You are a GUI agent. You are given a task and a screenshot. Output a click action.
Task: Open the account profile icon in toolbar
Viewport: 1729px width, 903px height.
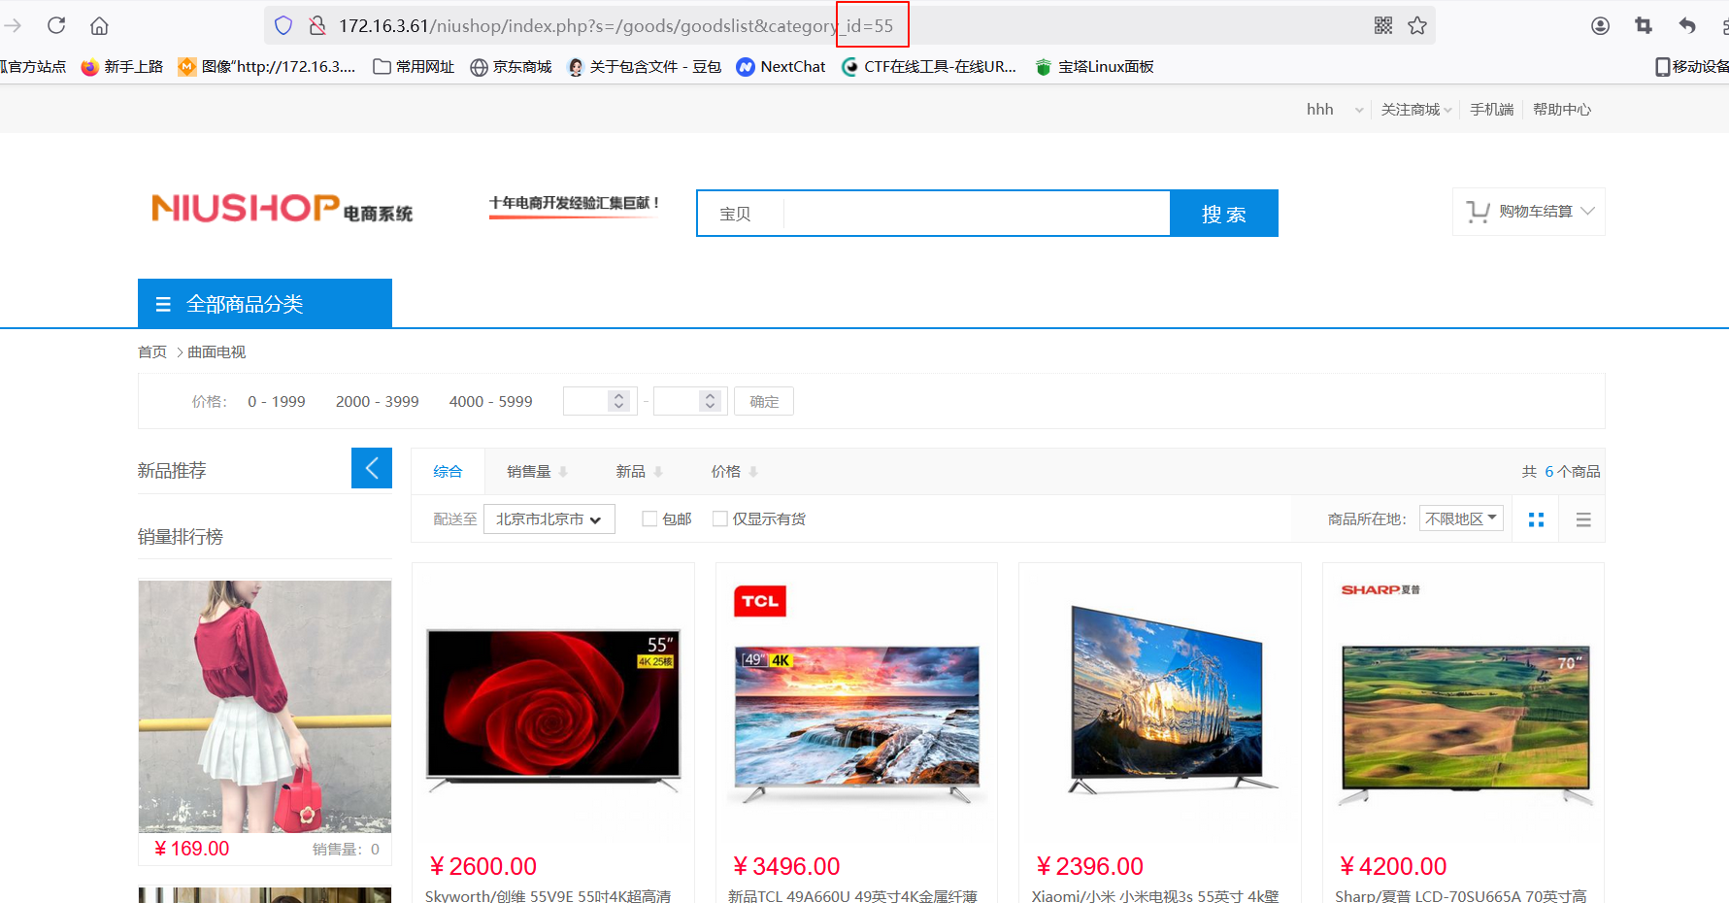pyautogui.click(x=1600, y=25)
